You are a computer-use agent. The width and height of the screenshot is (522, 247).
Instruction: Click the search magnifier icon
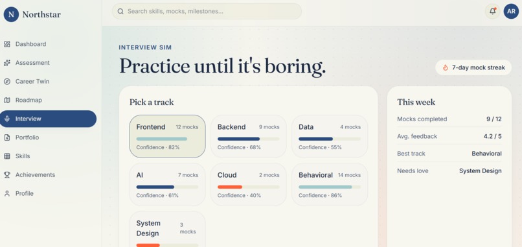pyautogui.click(x=120, y=11)
